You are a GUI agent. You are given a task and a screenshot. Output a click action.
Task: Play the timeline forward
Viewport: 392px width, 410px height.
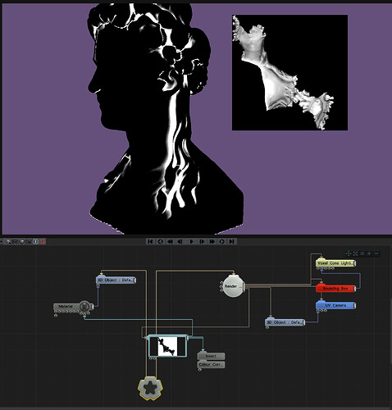(191, 242)
